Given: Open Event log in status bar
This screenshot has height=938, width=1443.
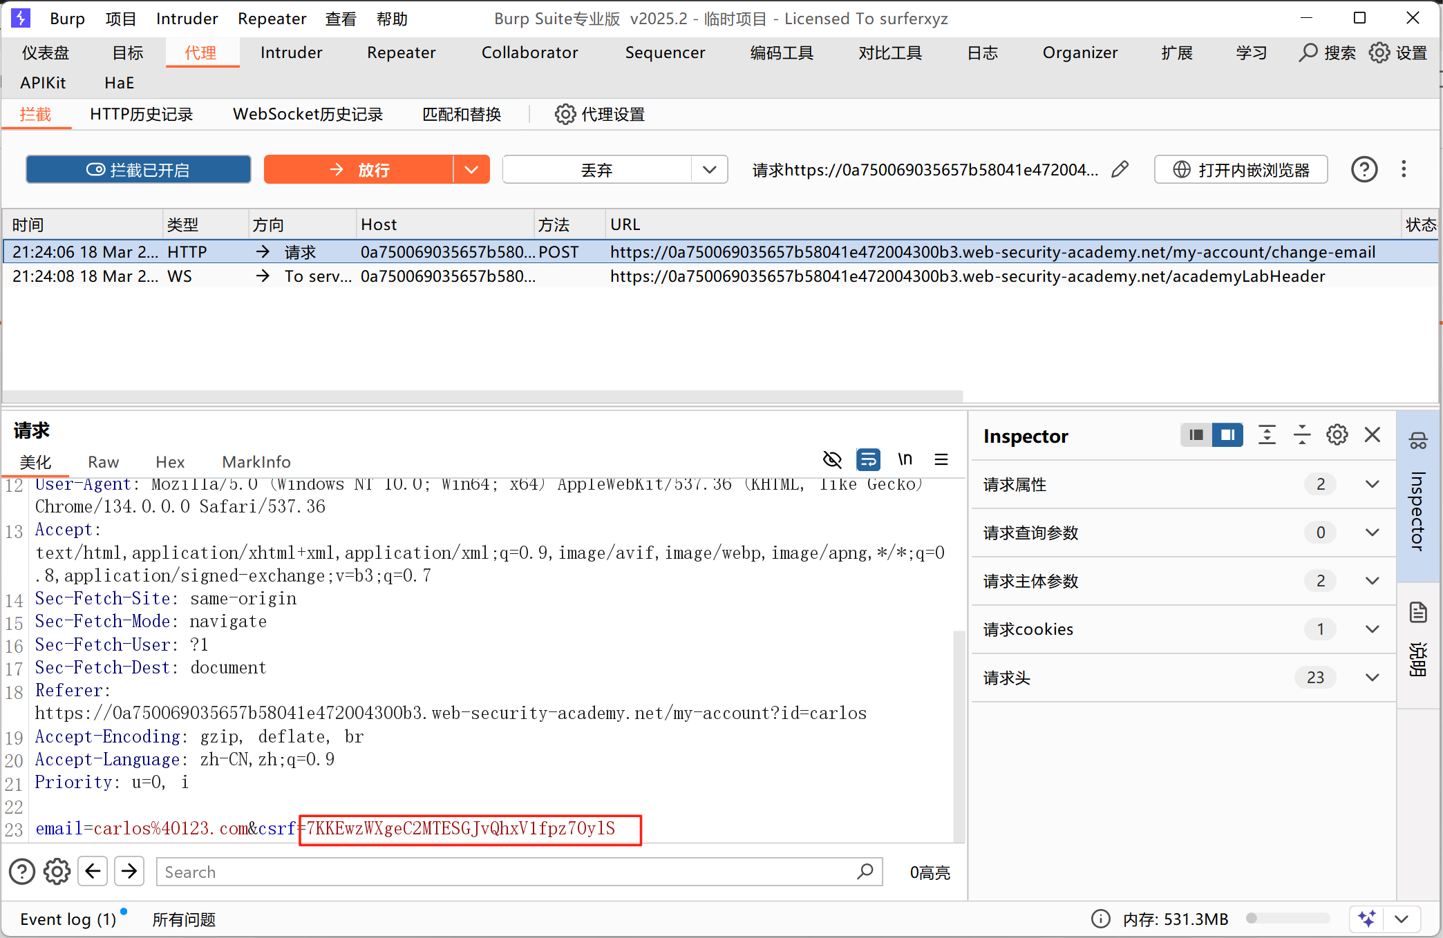Looking at the screenshot, I should [68, 919].
